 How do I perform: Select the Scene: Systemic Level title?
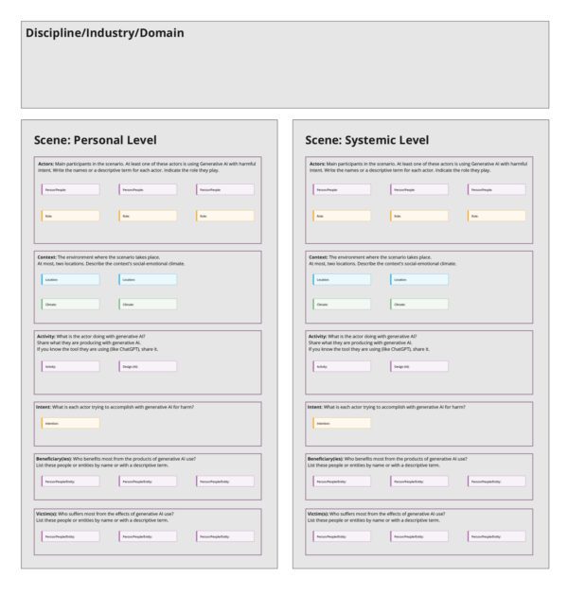coord(366,140)
